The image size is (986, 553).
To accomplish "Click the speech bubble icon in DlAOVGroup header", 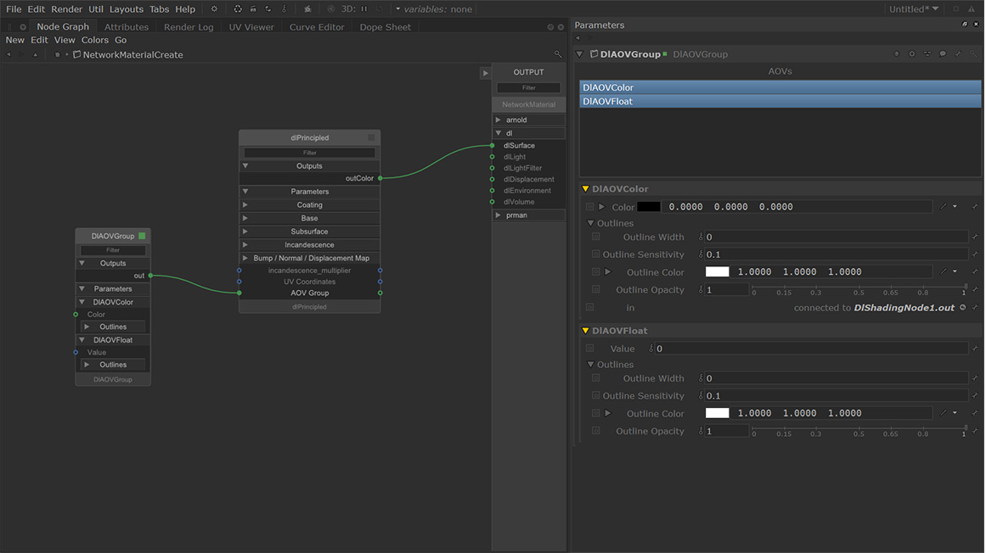I will pyautogui.click(x=943, y=54).
